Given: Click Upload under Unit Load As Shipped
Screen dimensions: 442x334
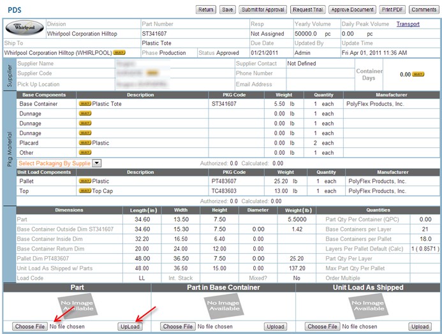Looking at the screenshot, I should (x=420, y=327).
